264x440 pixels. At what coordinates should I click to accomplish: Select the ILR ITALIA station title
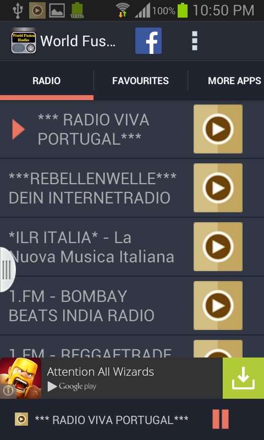tap(91, 247)
